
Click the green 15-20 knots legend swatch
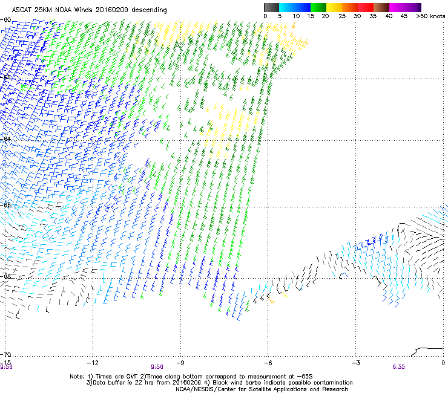coord(318,7)
